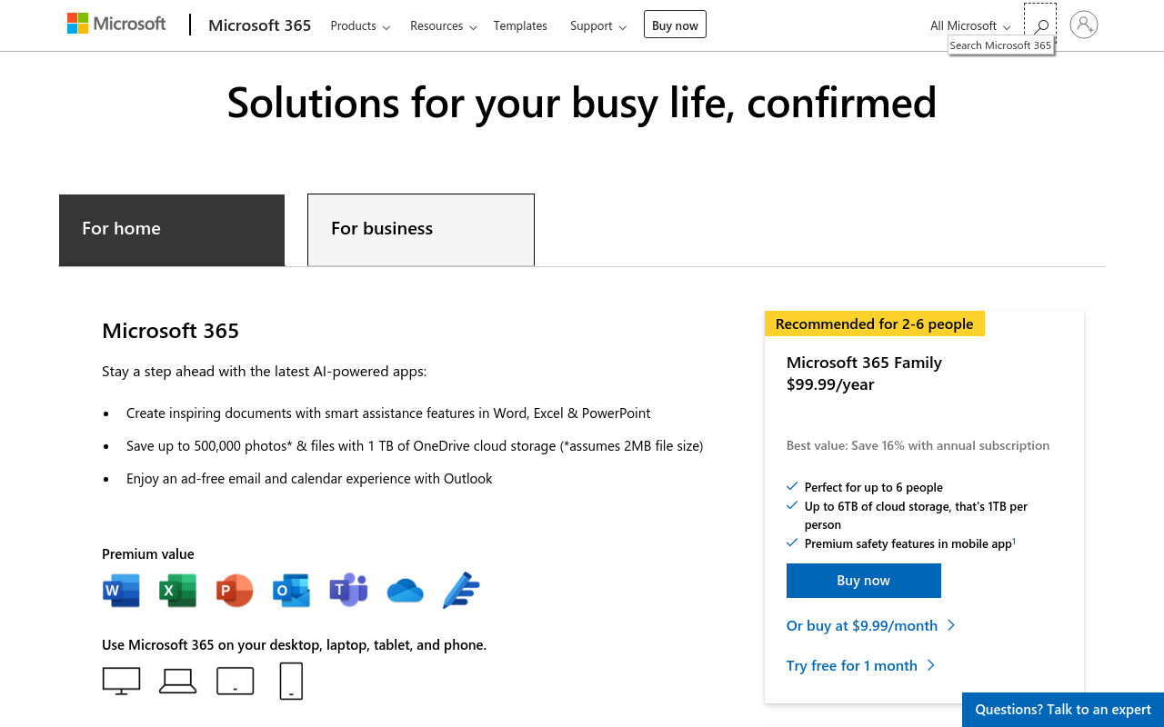Click the blue Buy now button
The image size is (1164, 727).
(864, 581)
